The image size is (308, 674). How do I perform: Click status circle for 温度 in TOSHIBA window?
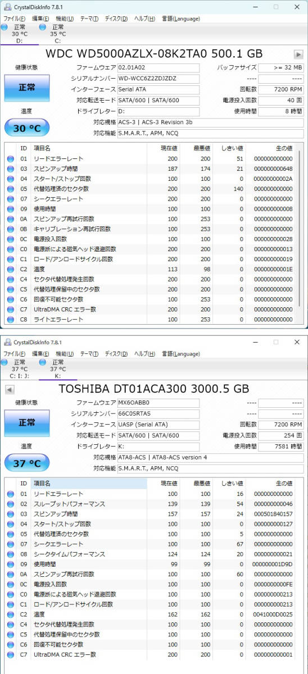click(x=10, y=614)
